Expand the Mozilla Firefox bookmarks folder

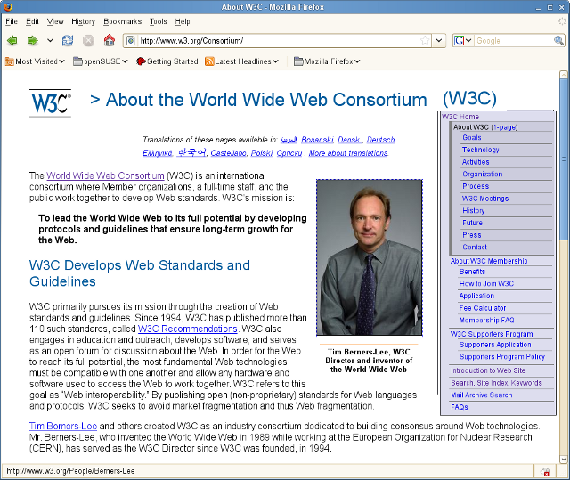click(327, 61)
